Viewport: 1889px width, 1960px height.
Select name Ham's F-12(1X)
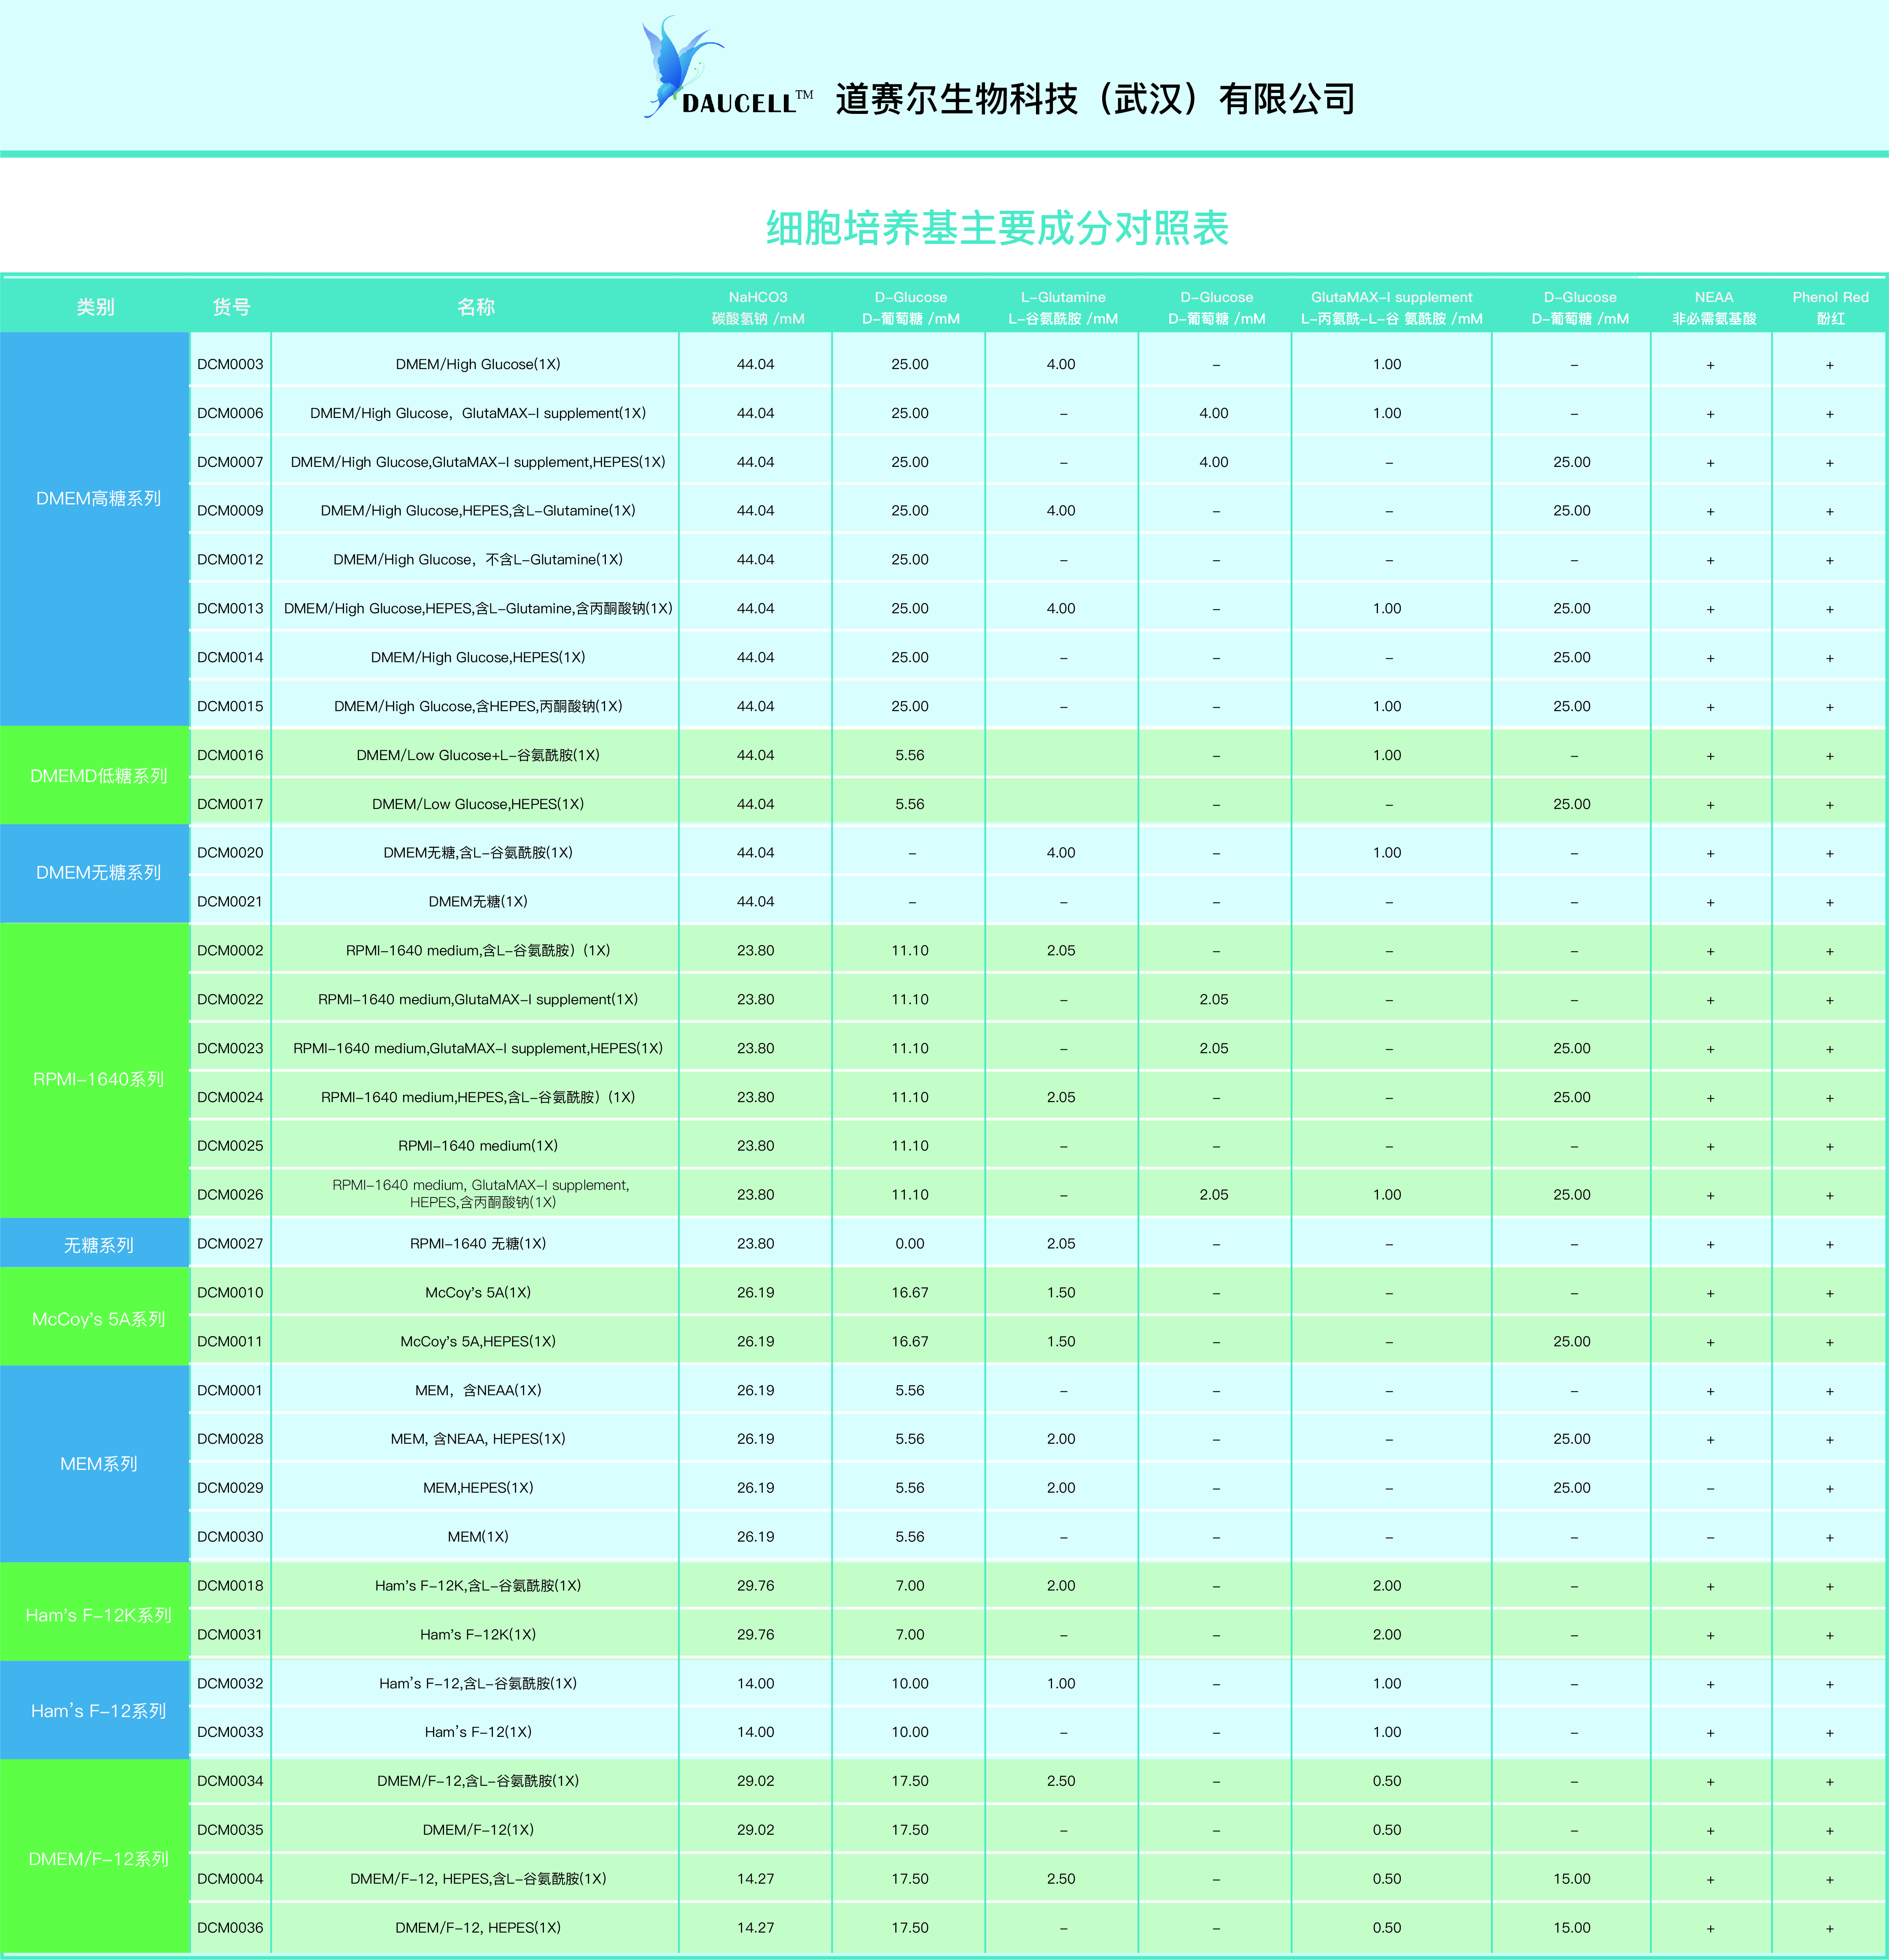478,1731
